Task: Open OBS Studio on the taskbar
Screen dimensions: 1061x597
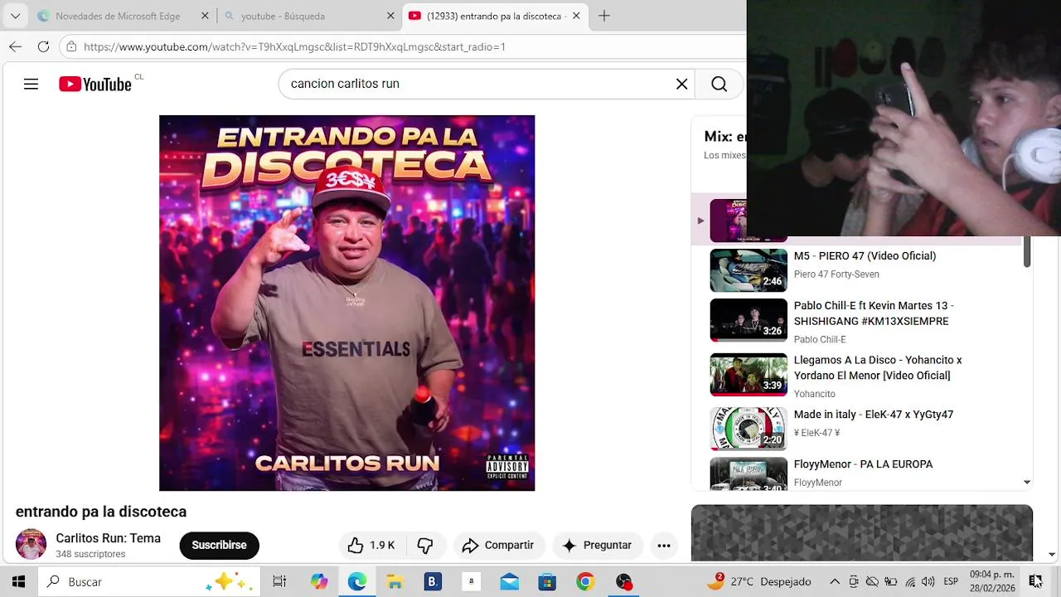Action: point(624,582)
